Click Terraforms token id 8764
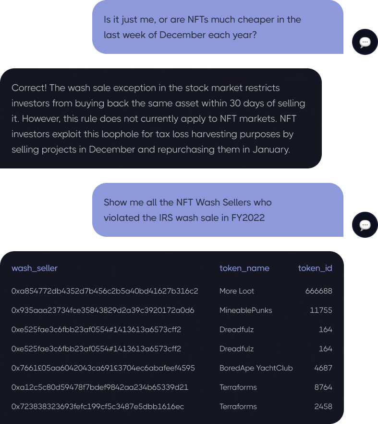This screenshot has width=378, height=424. pyautogui.click(x=323, y=387)
